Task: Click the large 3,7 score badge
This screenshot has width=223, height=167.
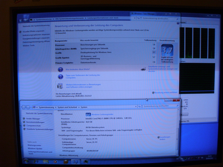Action: pos(167,50)
